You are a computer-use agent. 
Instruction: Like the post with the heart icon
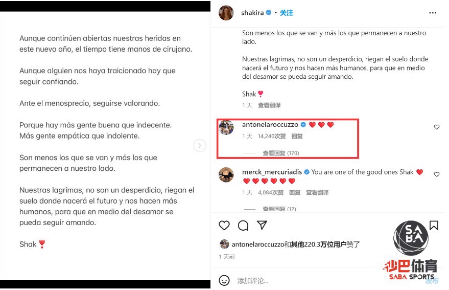[x=224, y=226]
